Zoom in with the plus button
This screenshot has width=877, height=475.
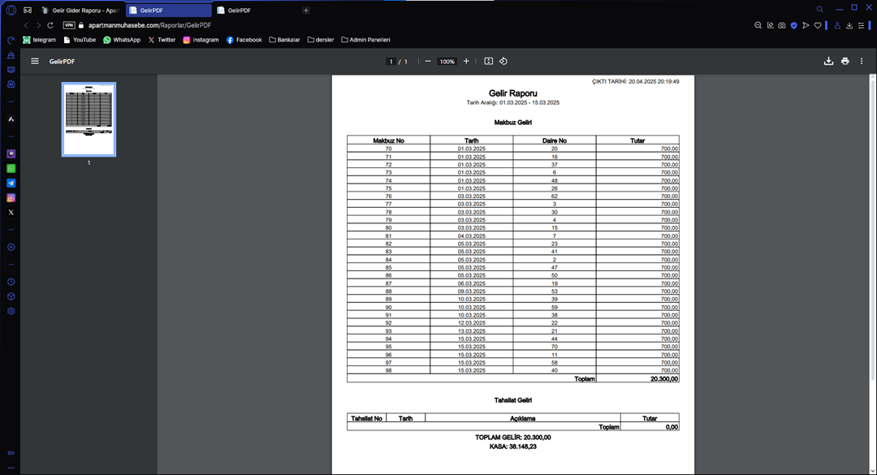pyautogui.click(x=466, y=61)
